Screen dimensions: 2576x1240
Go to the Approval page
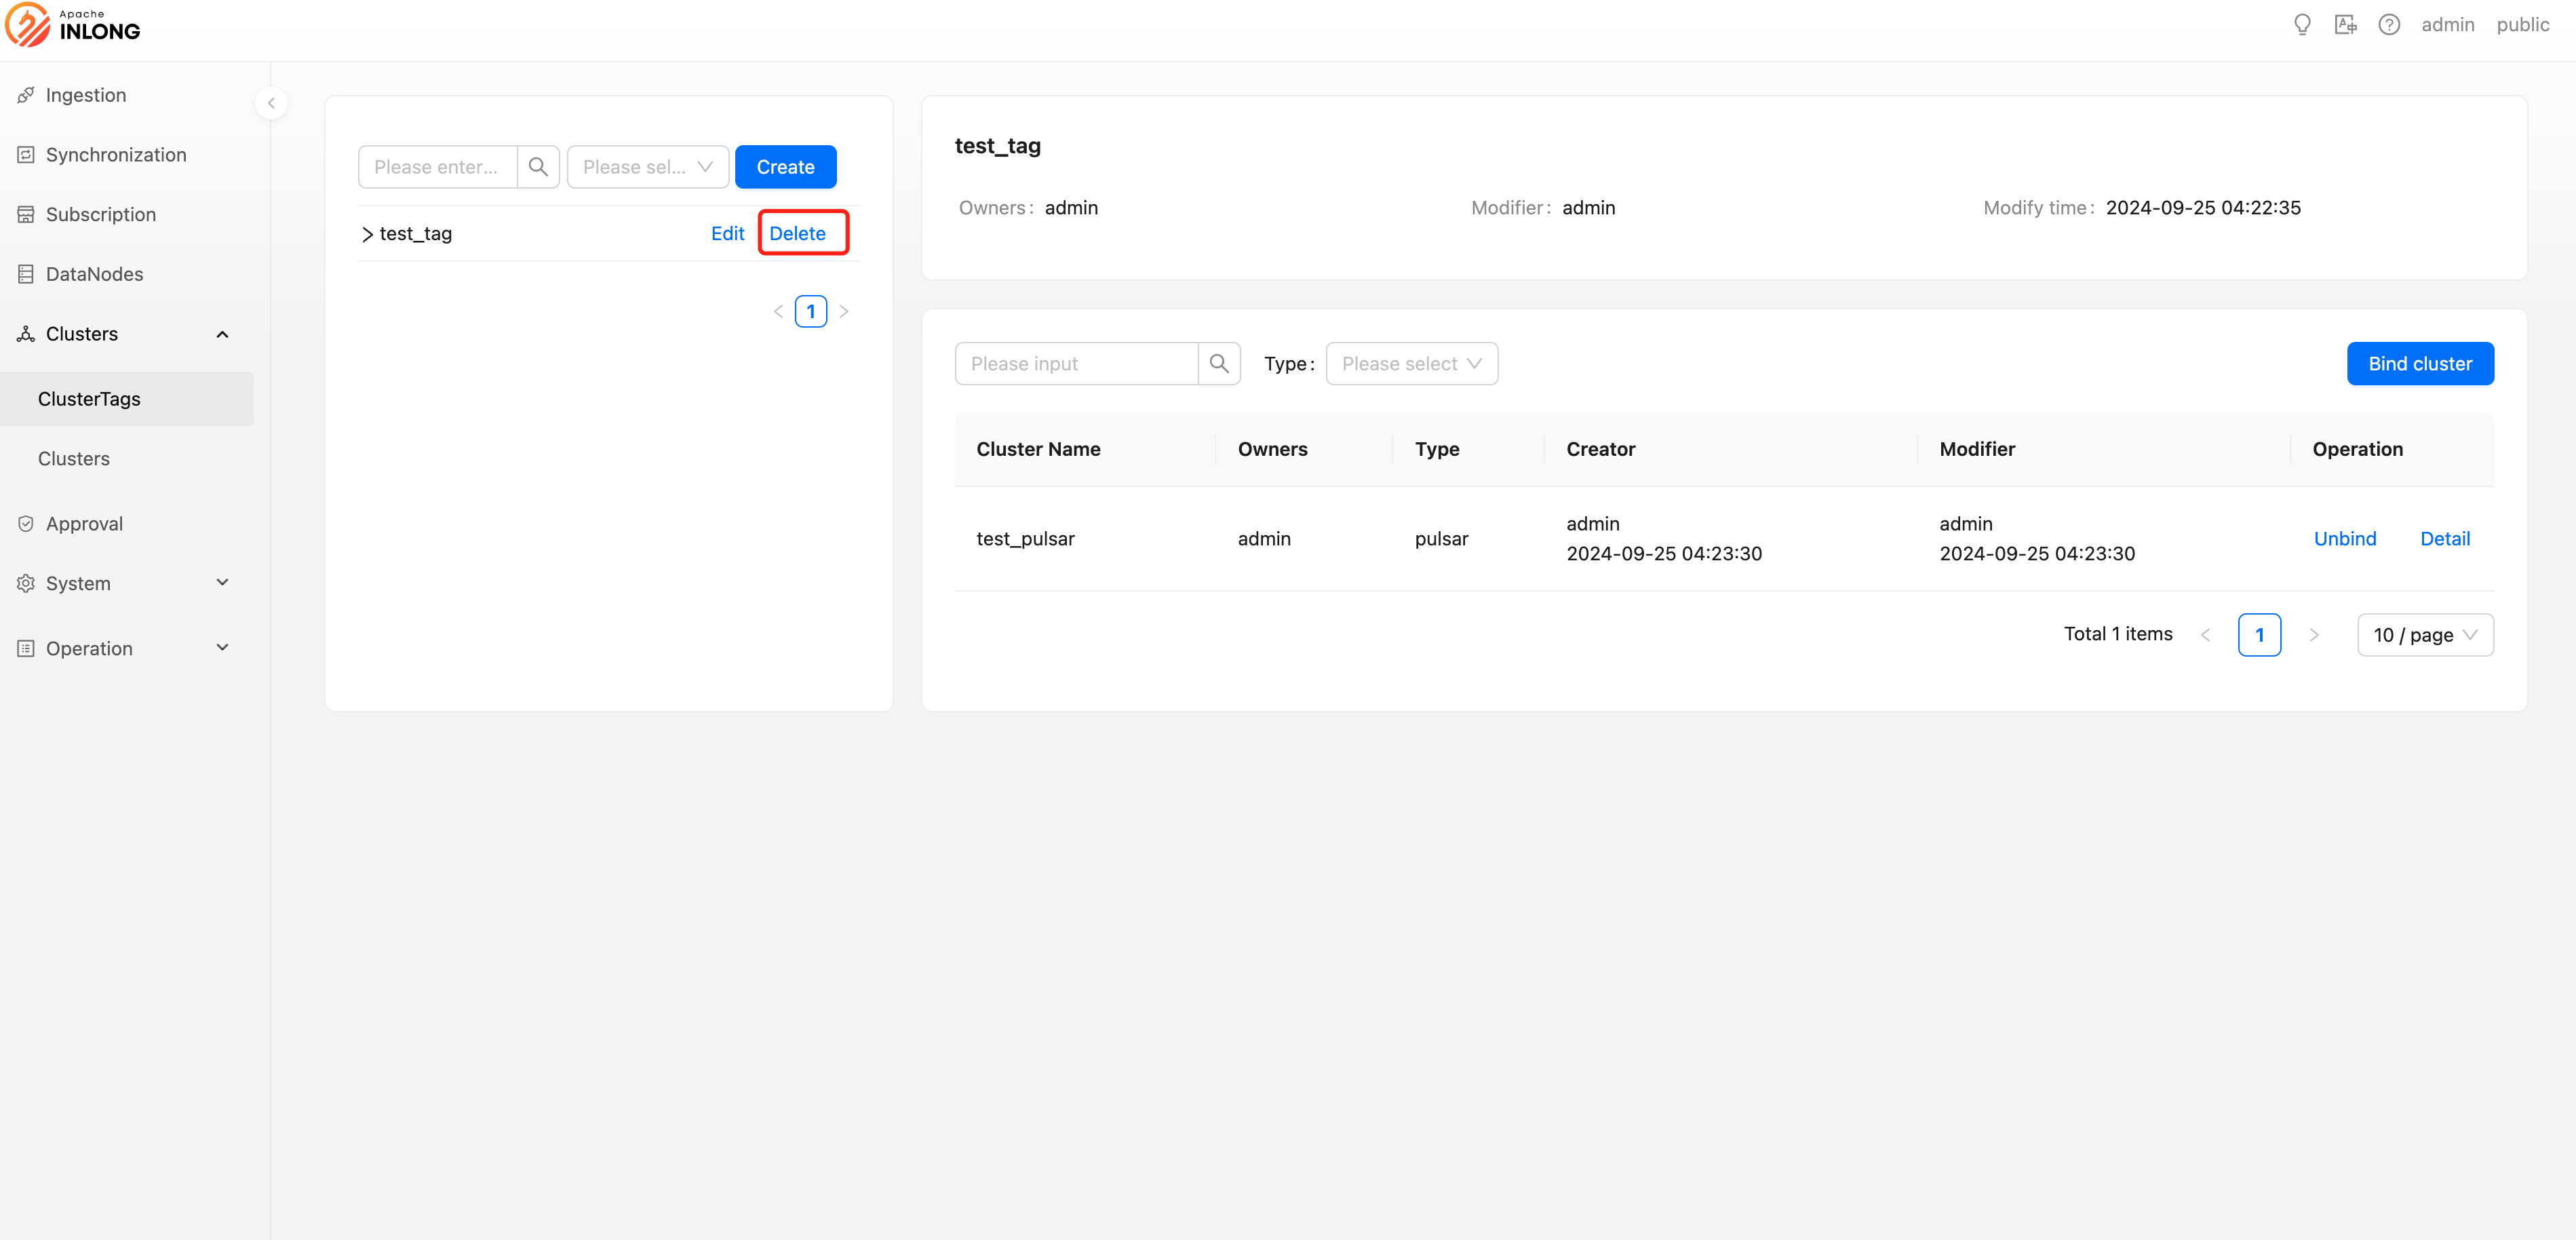coord(84,524)
